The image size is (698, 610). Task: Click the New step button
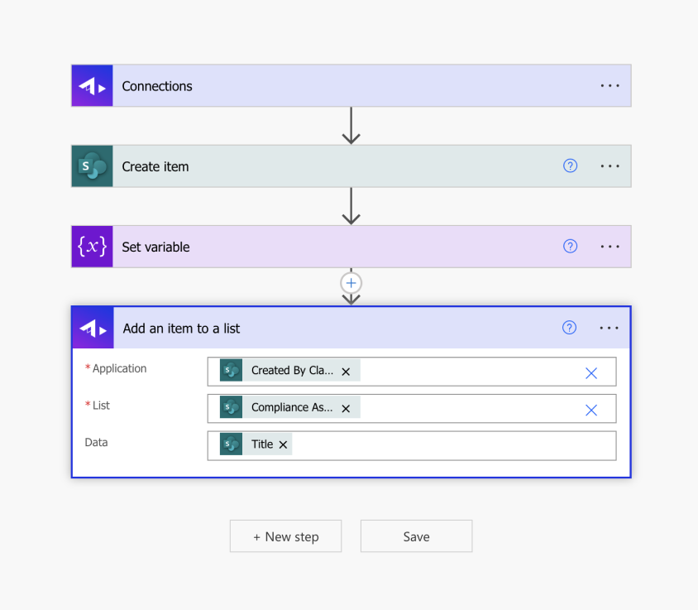pos(285,536)
